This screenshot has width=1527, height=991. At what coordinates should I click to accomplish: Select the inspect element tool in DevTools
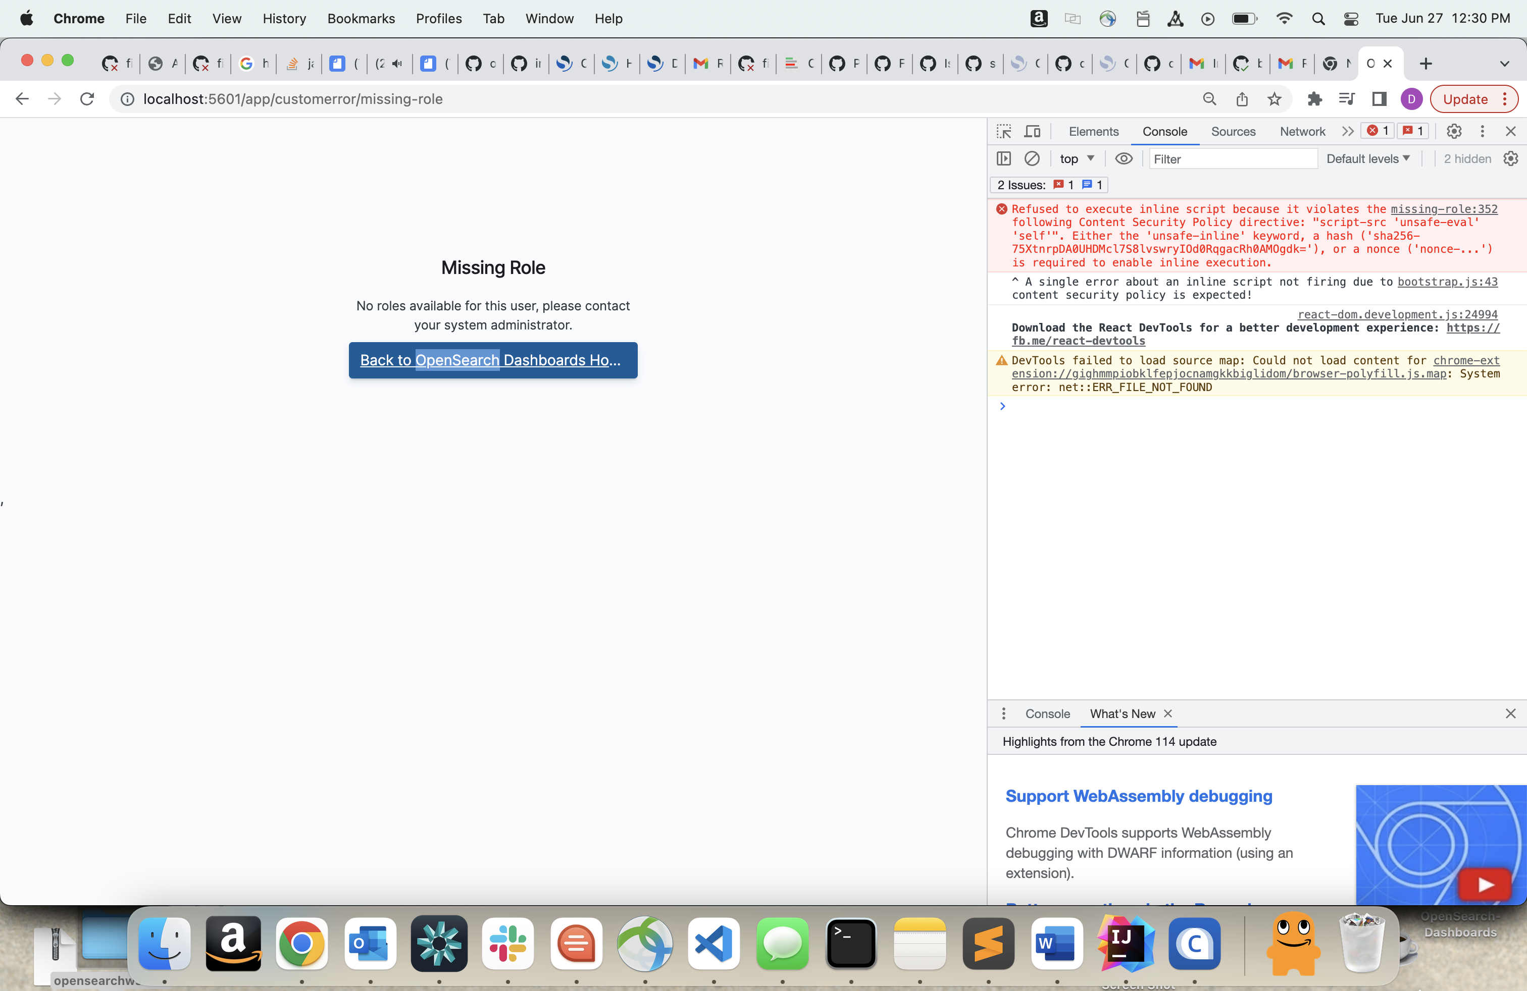coord(1003,131)
